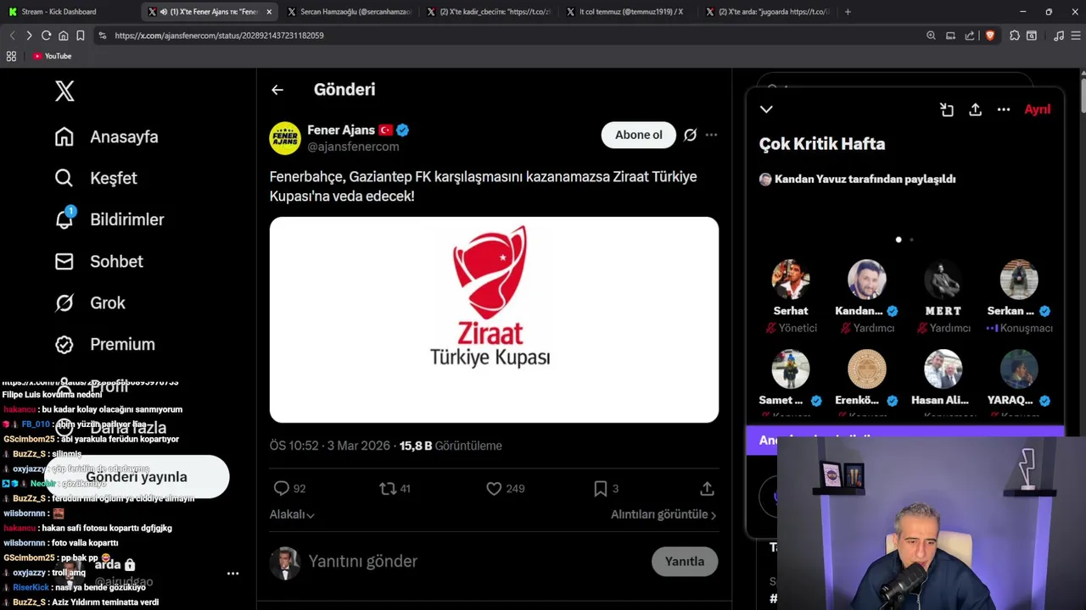
Task: Click the Abone ol button
Action: [639, 135]
